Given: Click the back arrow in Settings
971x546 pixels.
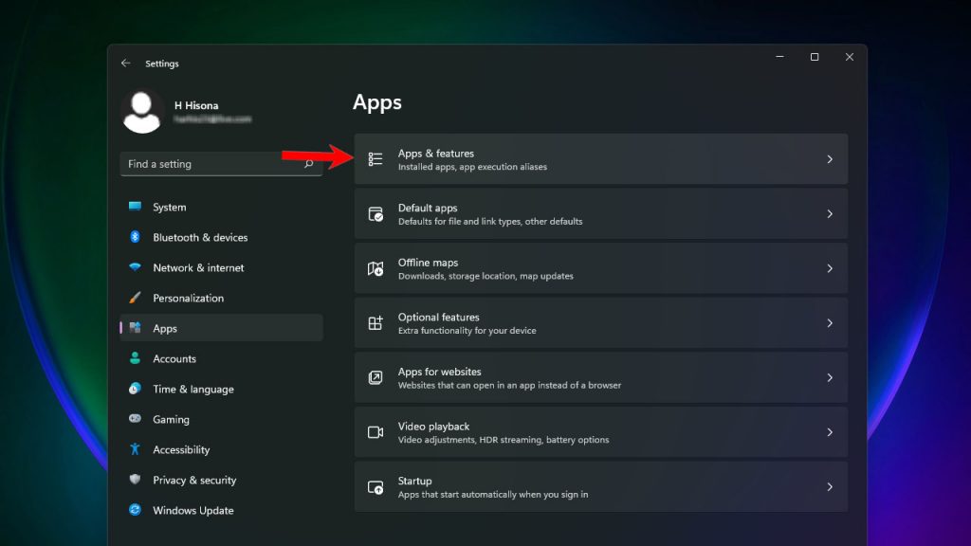Looking at the screenshot, I should coord(126,64).
